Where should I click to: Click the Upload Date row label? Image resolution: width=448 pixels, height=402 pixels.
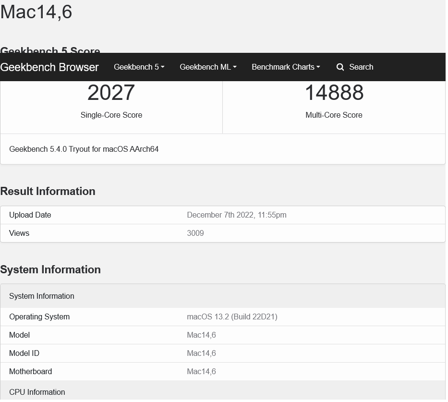click(30, 215)
